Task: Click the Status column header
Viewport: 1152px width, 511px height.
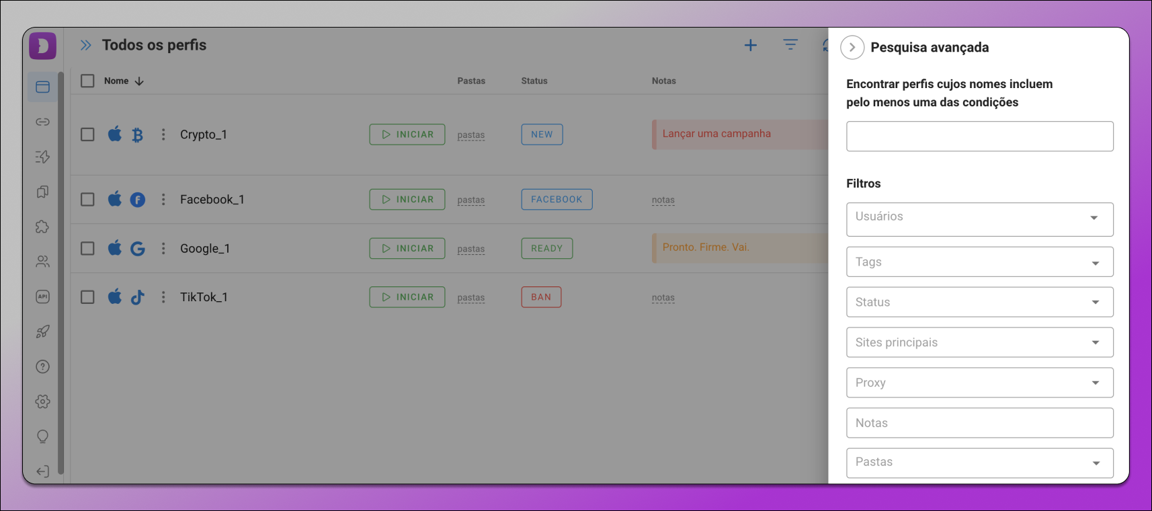Action: pos(534,81)
